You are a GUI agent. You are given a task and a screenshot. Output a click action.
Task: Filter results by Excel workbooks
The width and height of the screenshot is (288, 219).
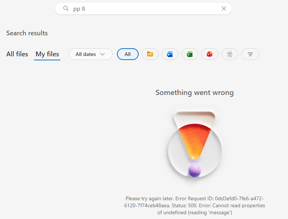(190, 54)
